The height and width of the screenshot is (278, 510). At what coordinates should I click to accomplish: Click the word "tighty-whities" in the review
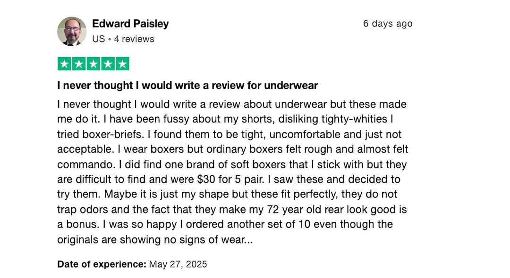[x=349, y=119]
